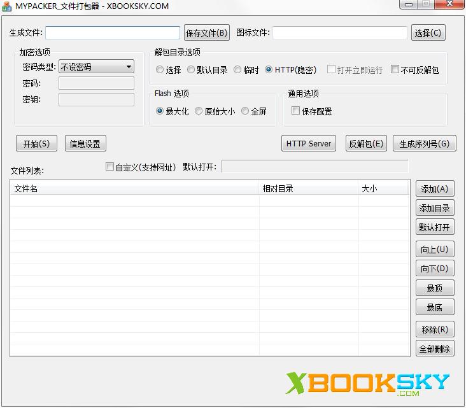The height and width of the screenshot is (408, 466).
Task: Minimize the MYPACKER window
Action: click(x=408, y=4)
